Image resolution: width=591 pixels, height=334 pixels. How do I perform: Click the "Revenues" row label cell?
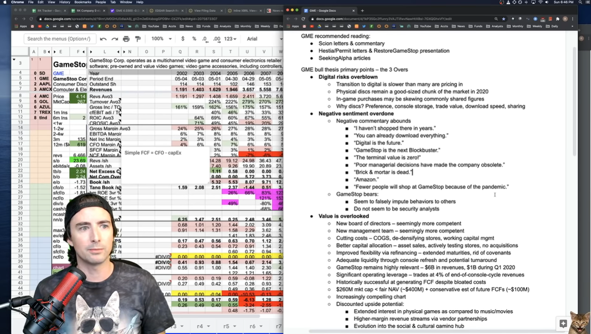tap(100, 89)
